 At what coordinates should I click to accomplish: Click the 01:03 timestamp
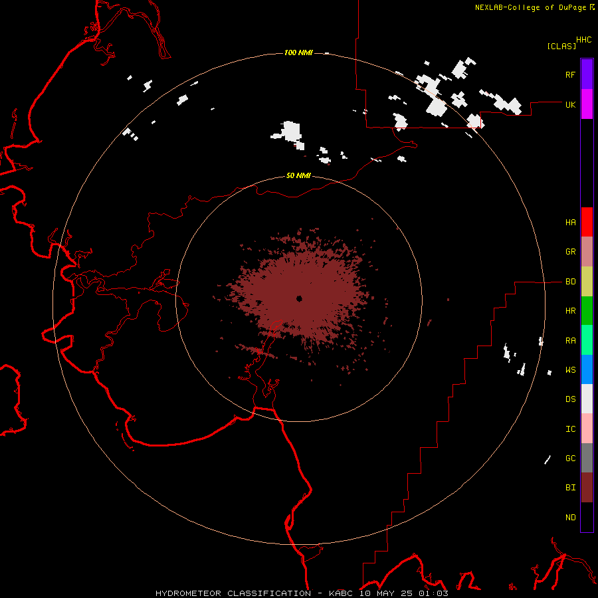tap(433, 593)
